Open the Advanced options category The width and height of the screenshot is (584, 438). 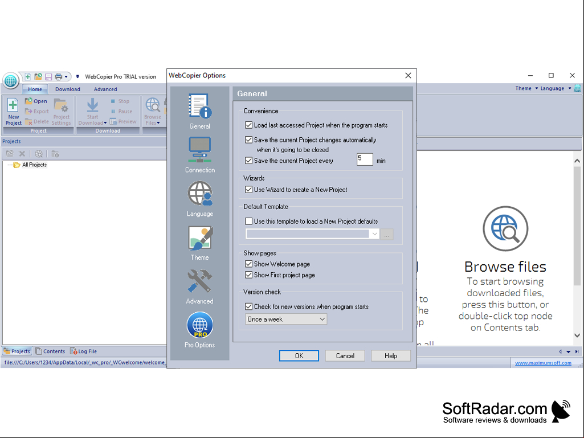coord(199,287)
